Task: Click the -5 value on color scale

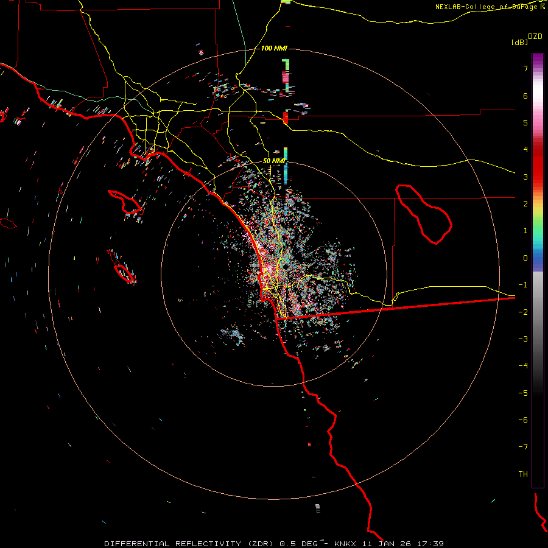Action: 523,393
